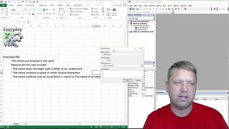Click the Delete cells button in ribbon
The height and width of the screenshot is (129, 229).
click(96, 12)
